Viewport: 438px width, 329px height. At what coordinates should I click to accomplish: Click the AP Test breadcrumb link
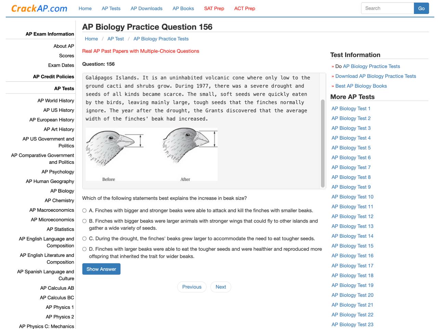point(116,39)
